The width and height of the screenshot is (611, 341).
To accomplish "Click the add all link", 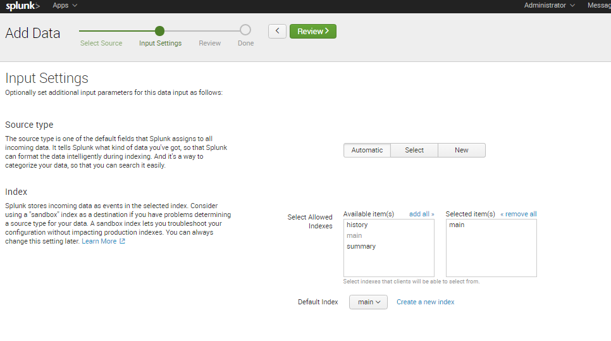I will pos(421,214).
